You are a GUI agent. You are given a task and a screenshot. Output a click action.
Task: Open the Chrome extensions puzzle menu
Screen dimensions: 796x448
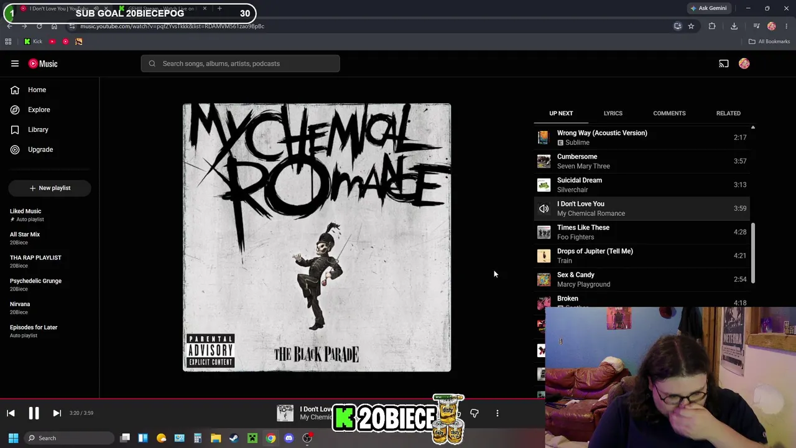tap(712, 26)
